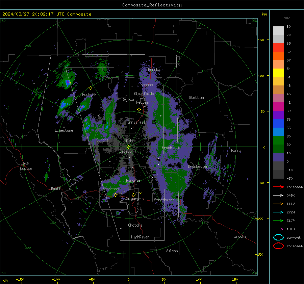
Task: Click the Blackfalds city label
Action: coord(144,94)
